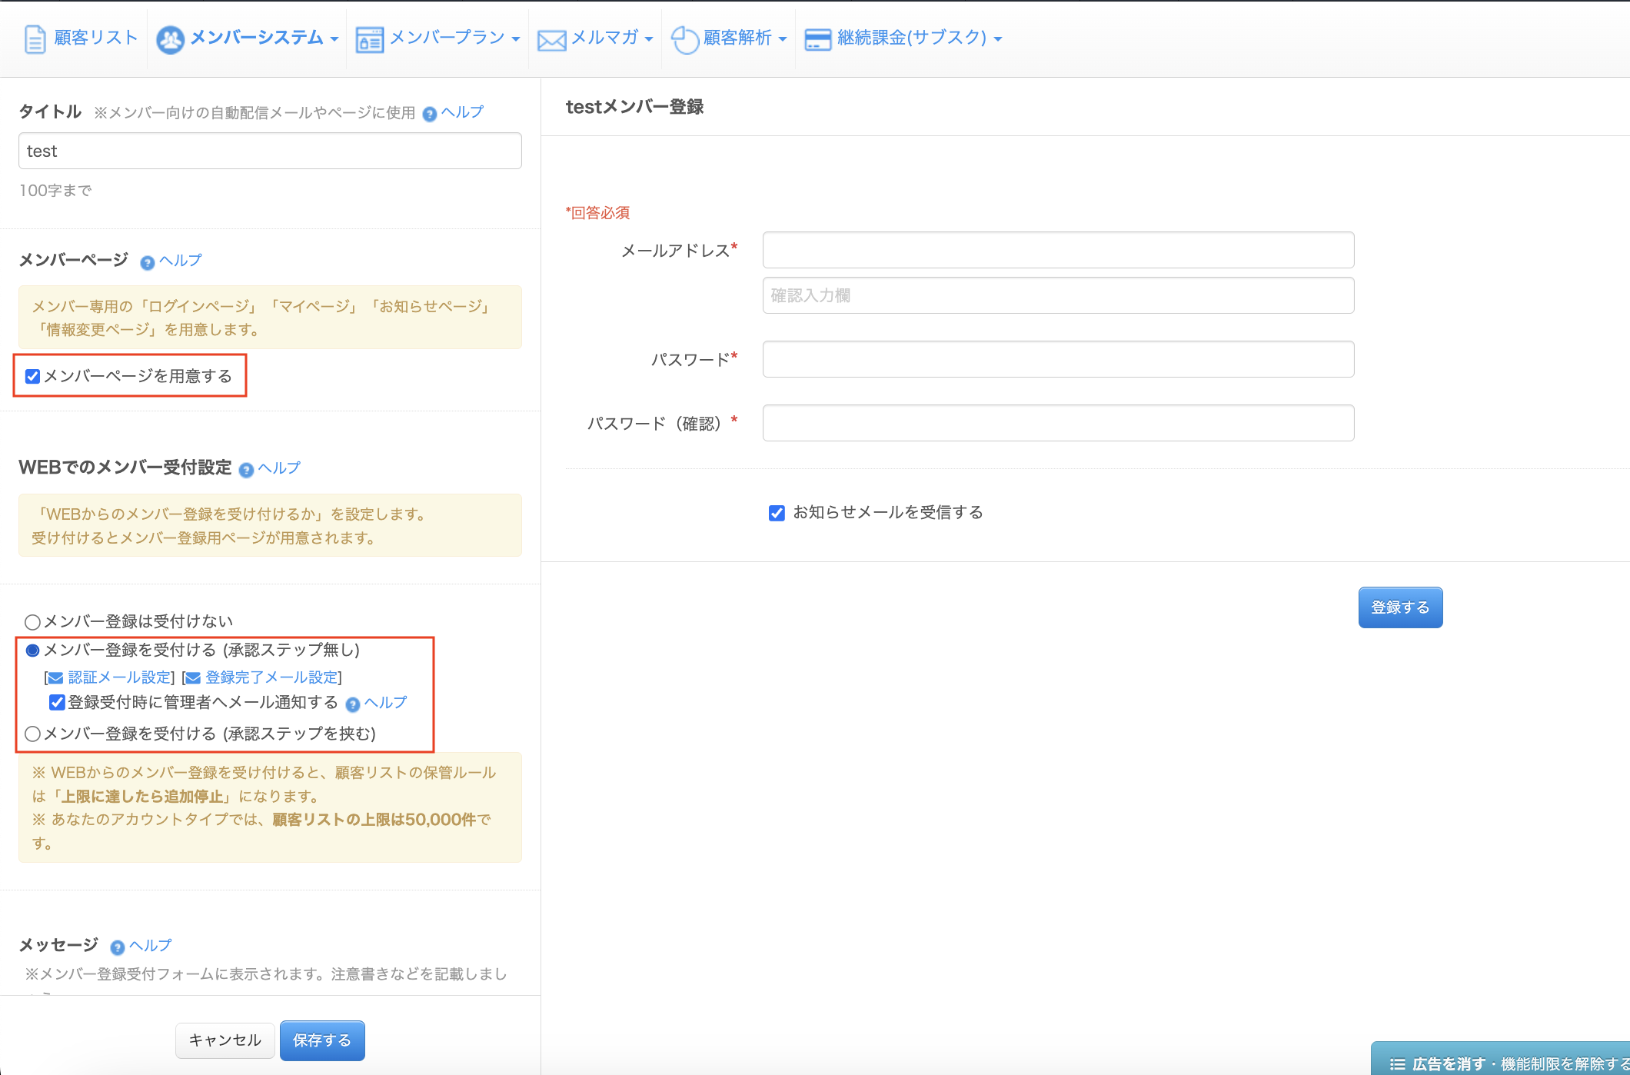This screenshot has width=1630, height=1075.
Task: Click the メルマガ envelope icon
Action: coord(551,40)
